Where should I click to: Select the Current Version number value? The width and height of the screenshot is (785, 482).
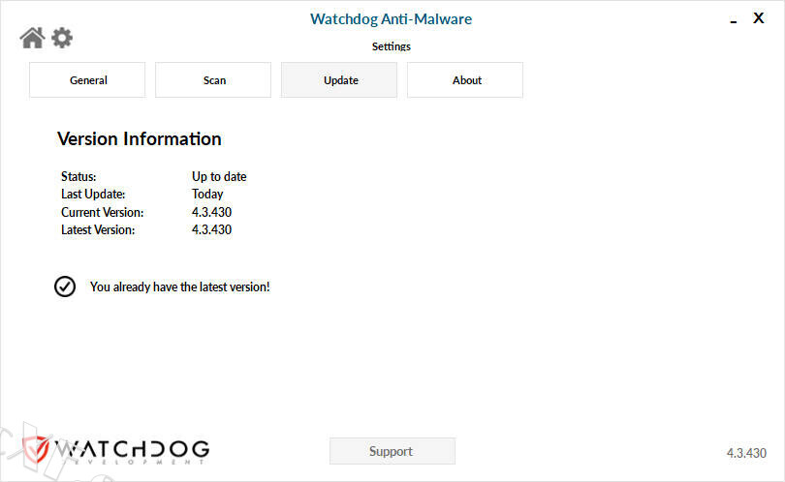pos(211,212)
